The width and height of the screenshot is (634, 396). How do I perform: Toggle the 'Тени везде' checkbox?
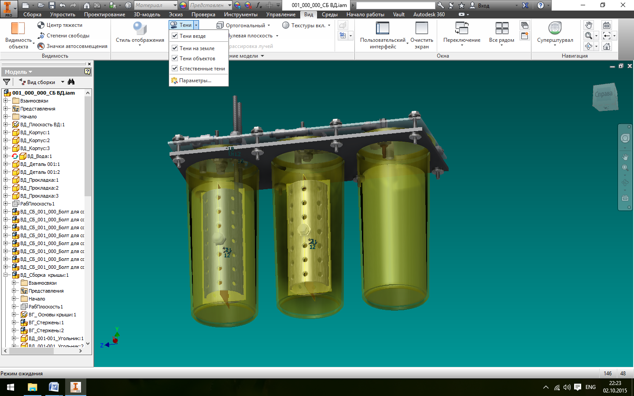[175, 36]
